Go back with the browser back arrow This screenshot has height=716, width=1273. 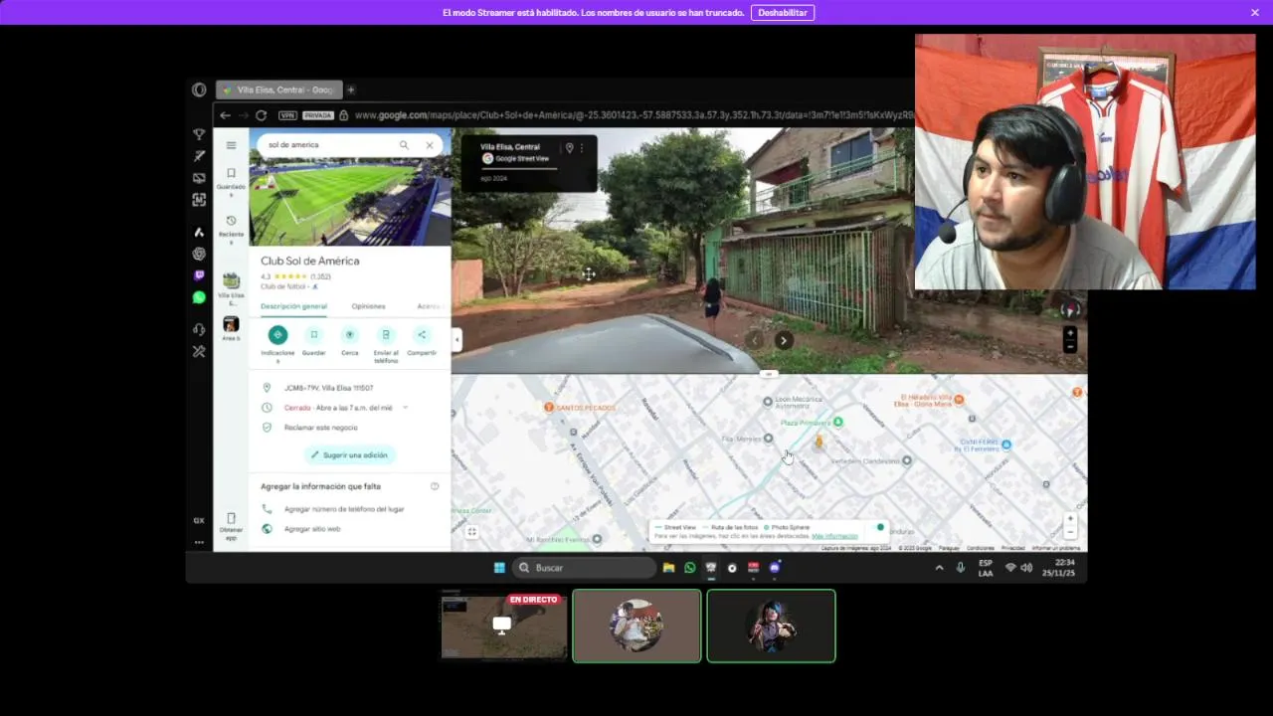click(x=225, y=115)
